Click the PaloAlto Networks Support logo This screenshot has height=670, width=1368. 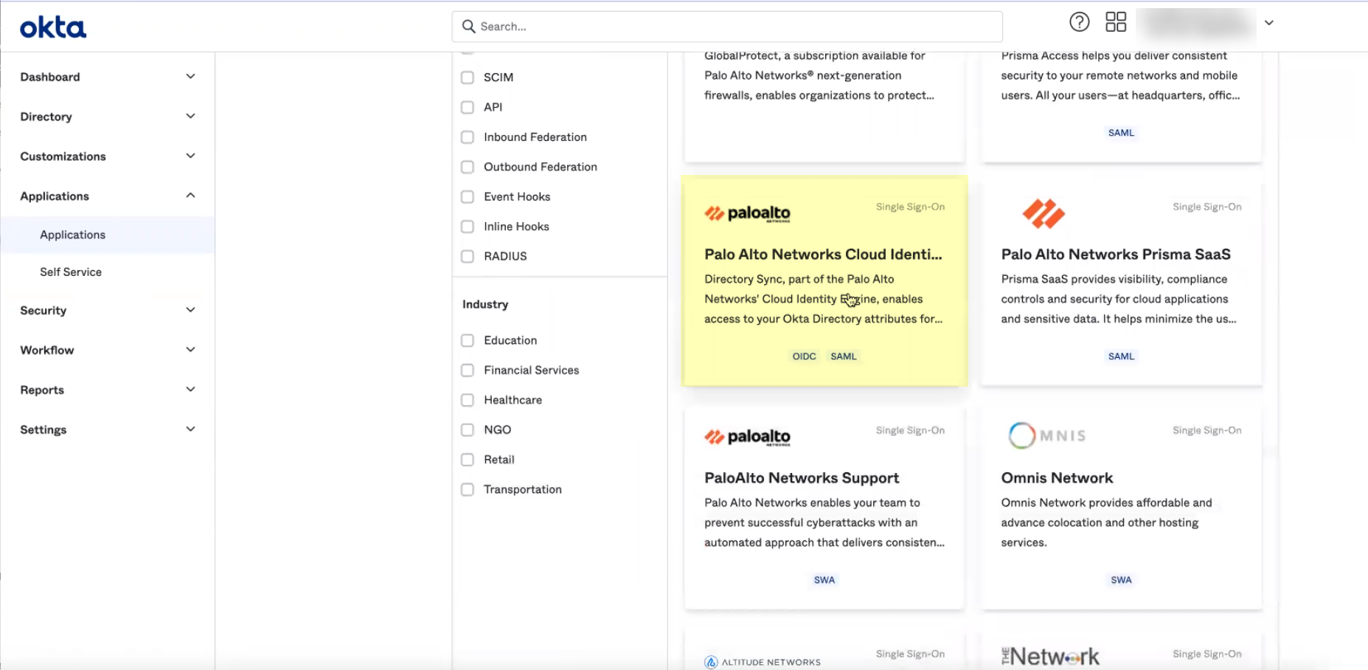tap(747, 437)
